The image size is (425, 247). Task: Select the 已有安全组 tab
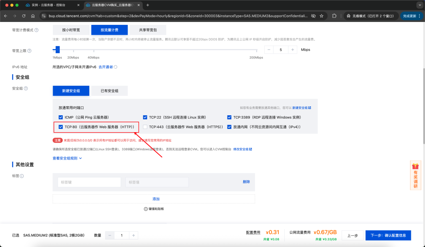[109, 90]
